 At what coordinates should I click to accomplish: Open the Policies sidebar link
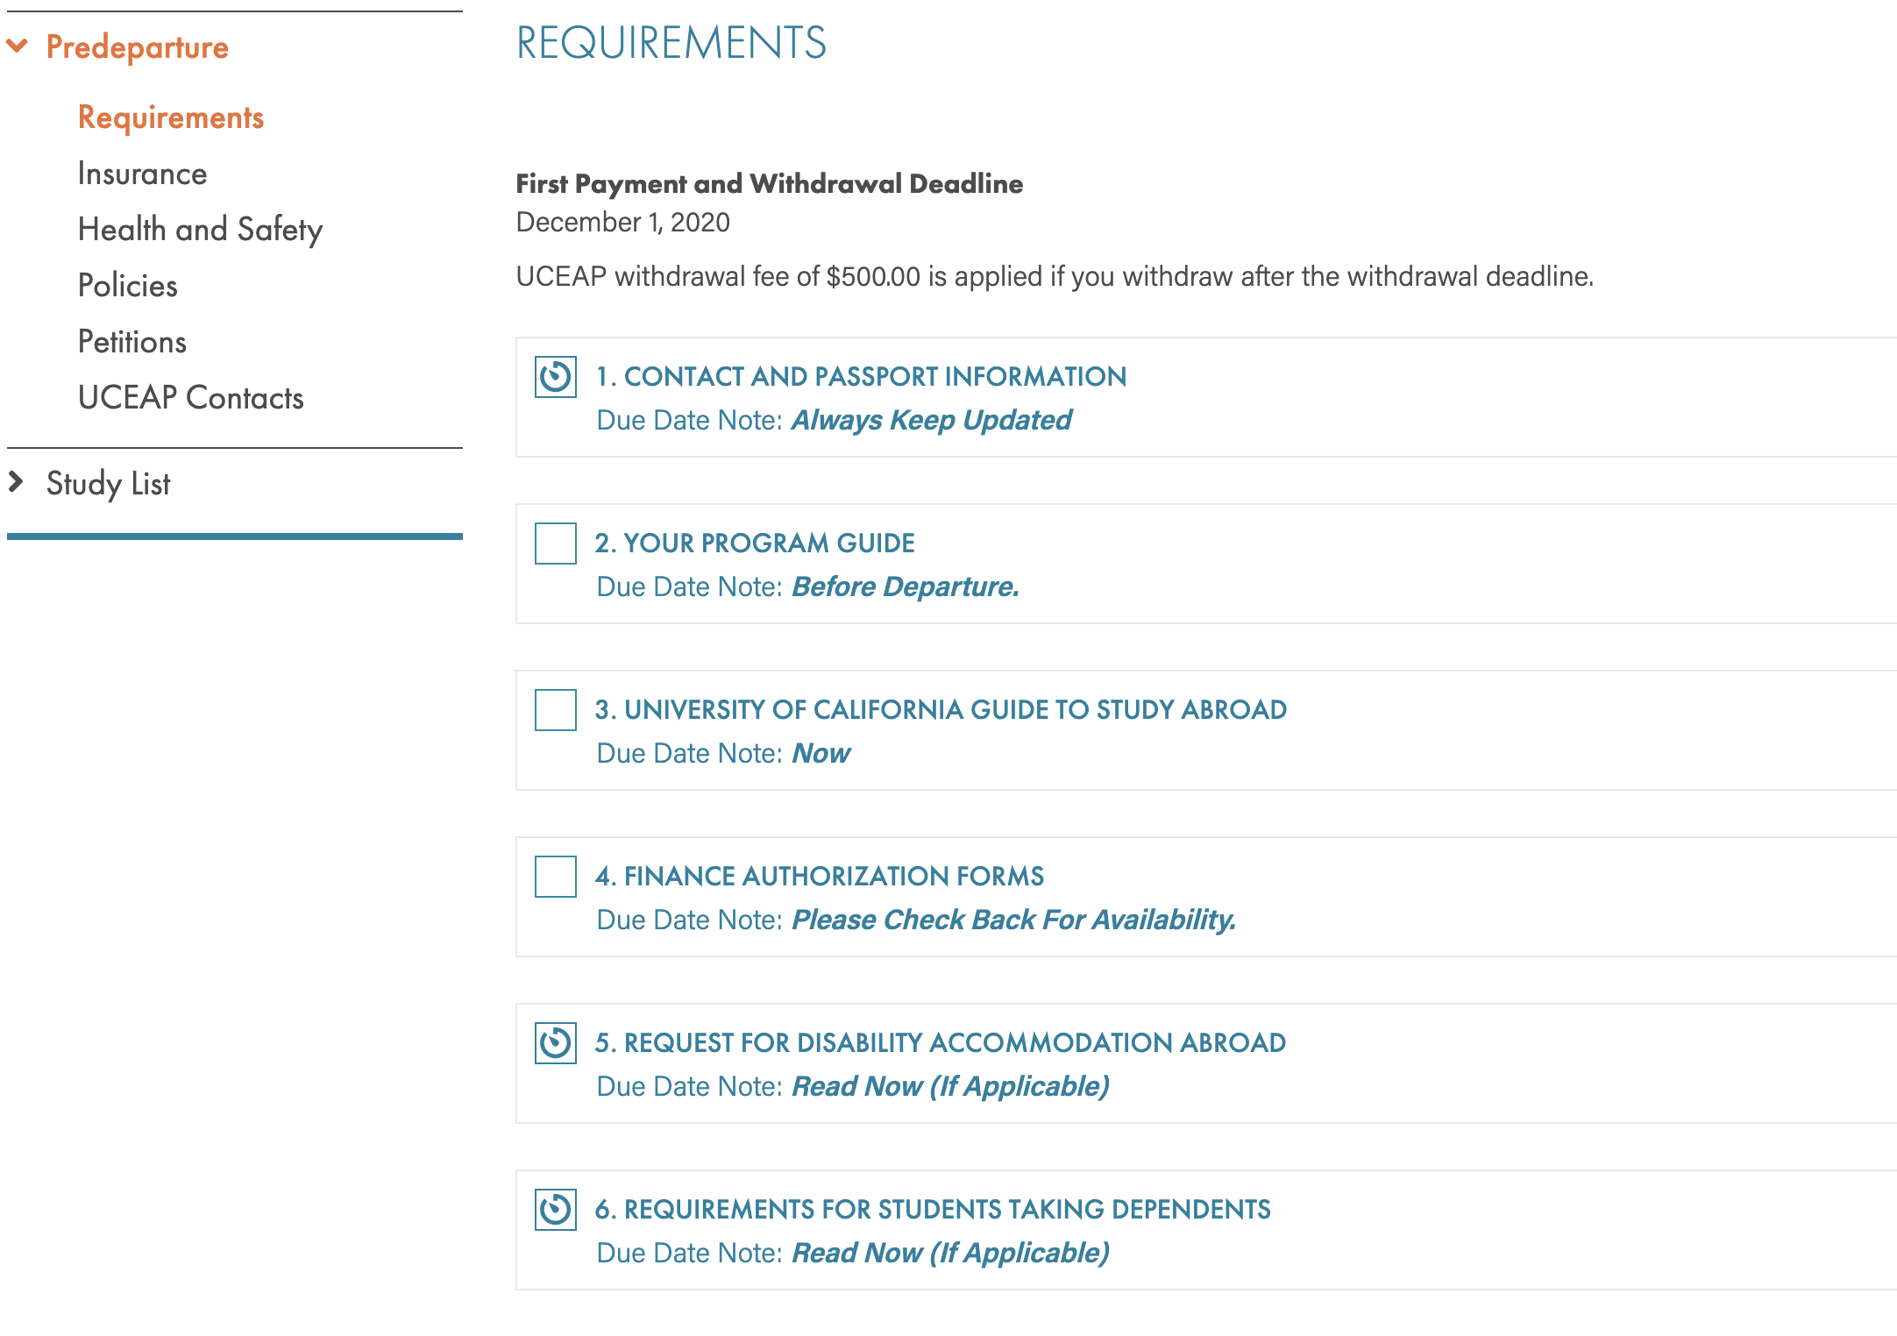[127, 286]
